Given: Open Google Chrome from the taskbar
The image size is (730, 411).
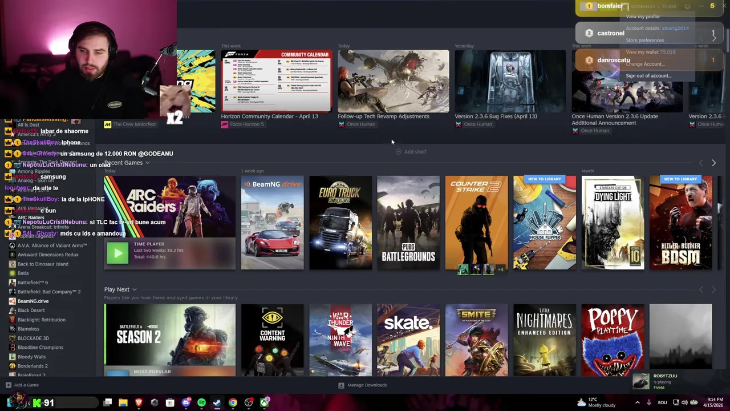Looking at the screenshot, I should coord(233,403).
